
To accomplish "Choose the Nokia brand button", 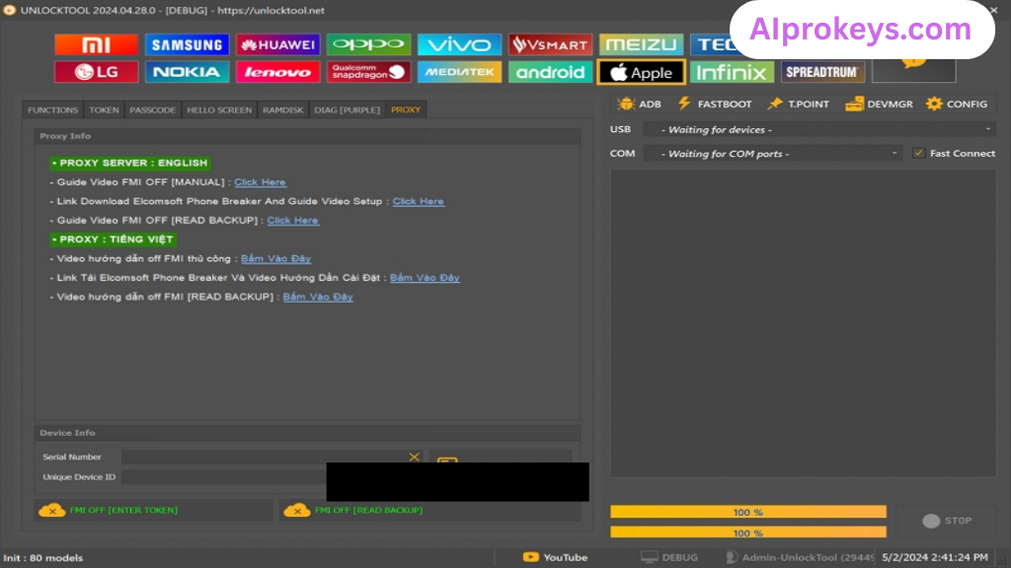I will (x=187, y=72).
